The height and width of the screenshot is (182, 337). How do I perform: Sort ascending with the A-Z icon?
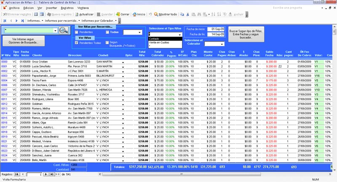pos(213,14)
